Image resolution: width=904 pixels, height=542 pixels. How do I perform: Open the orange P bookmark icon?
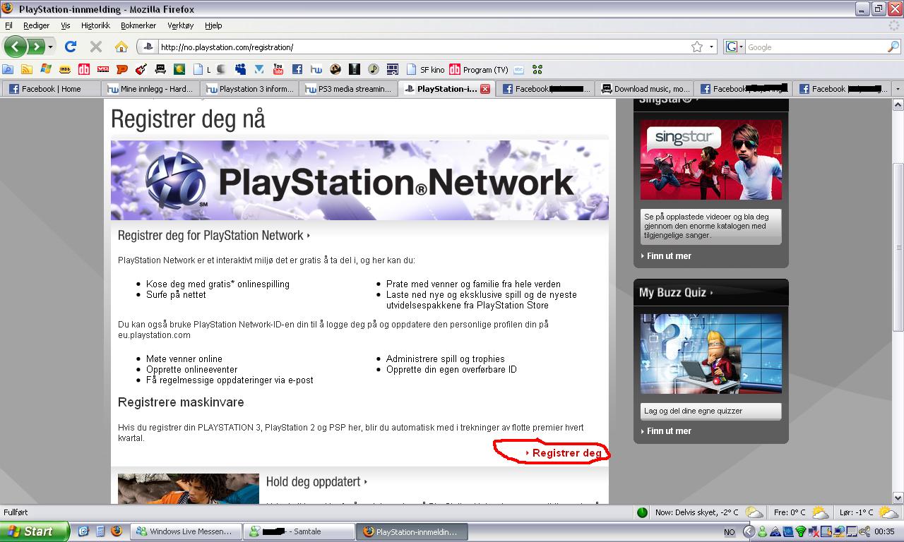click(x=122, y=69)
